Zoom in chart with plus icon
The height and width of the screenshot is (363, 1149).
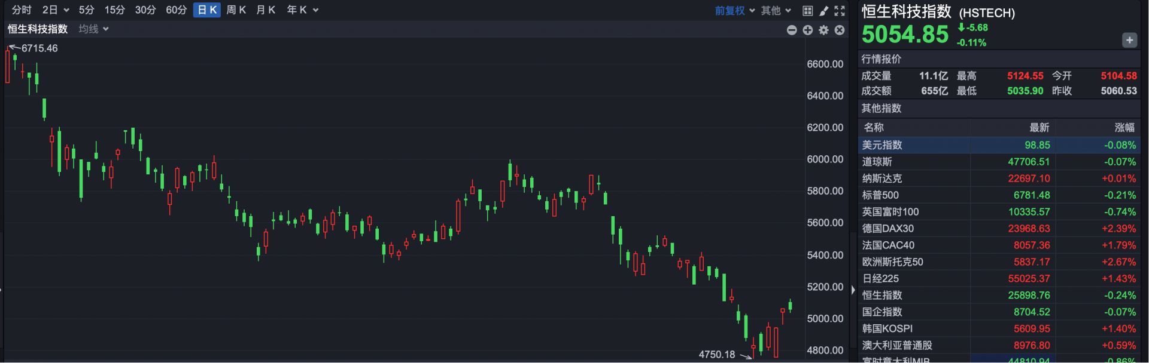coord(808,30)
